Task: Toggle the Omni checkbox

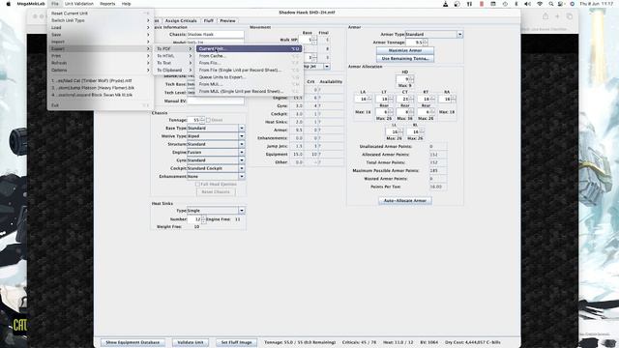Action: tap(208, 120)
